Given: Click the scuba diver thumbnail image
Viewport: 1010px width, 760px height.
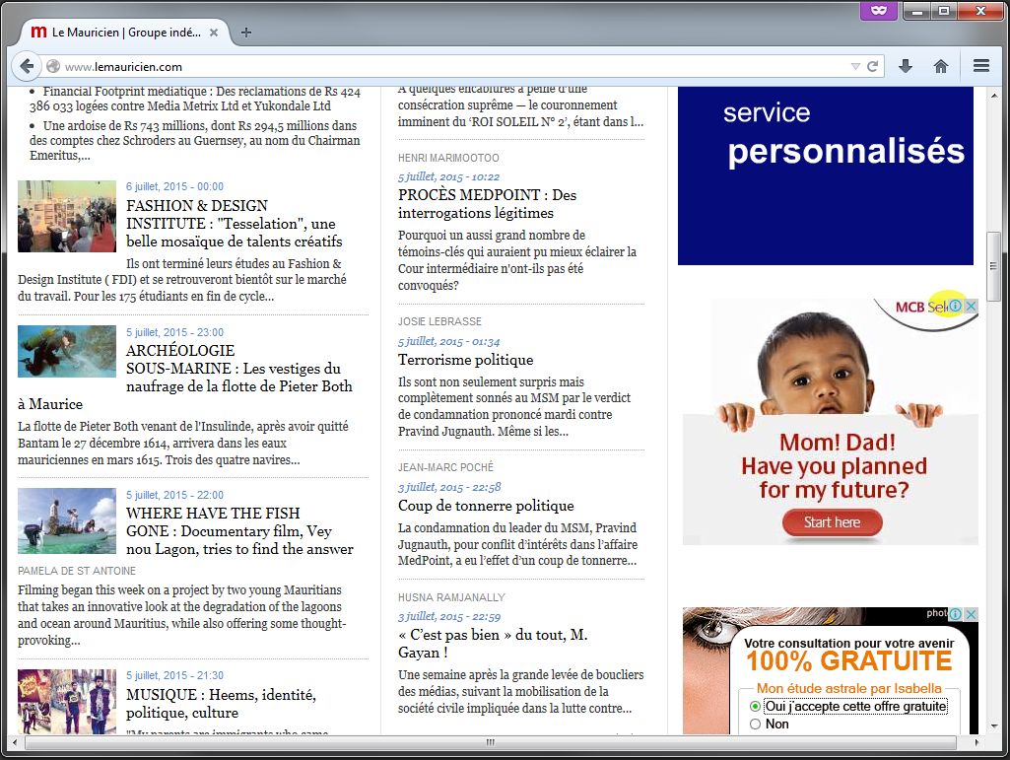Looking at the screenshot, I should (67, 351).
